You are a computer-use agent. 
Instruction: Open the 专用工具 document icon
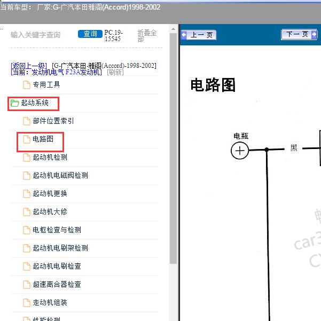pos(27,84)
